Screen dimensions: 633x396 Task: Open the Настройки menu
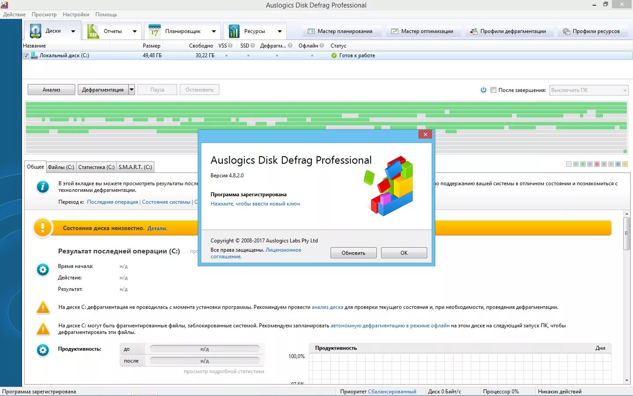(x=76, y=15)
